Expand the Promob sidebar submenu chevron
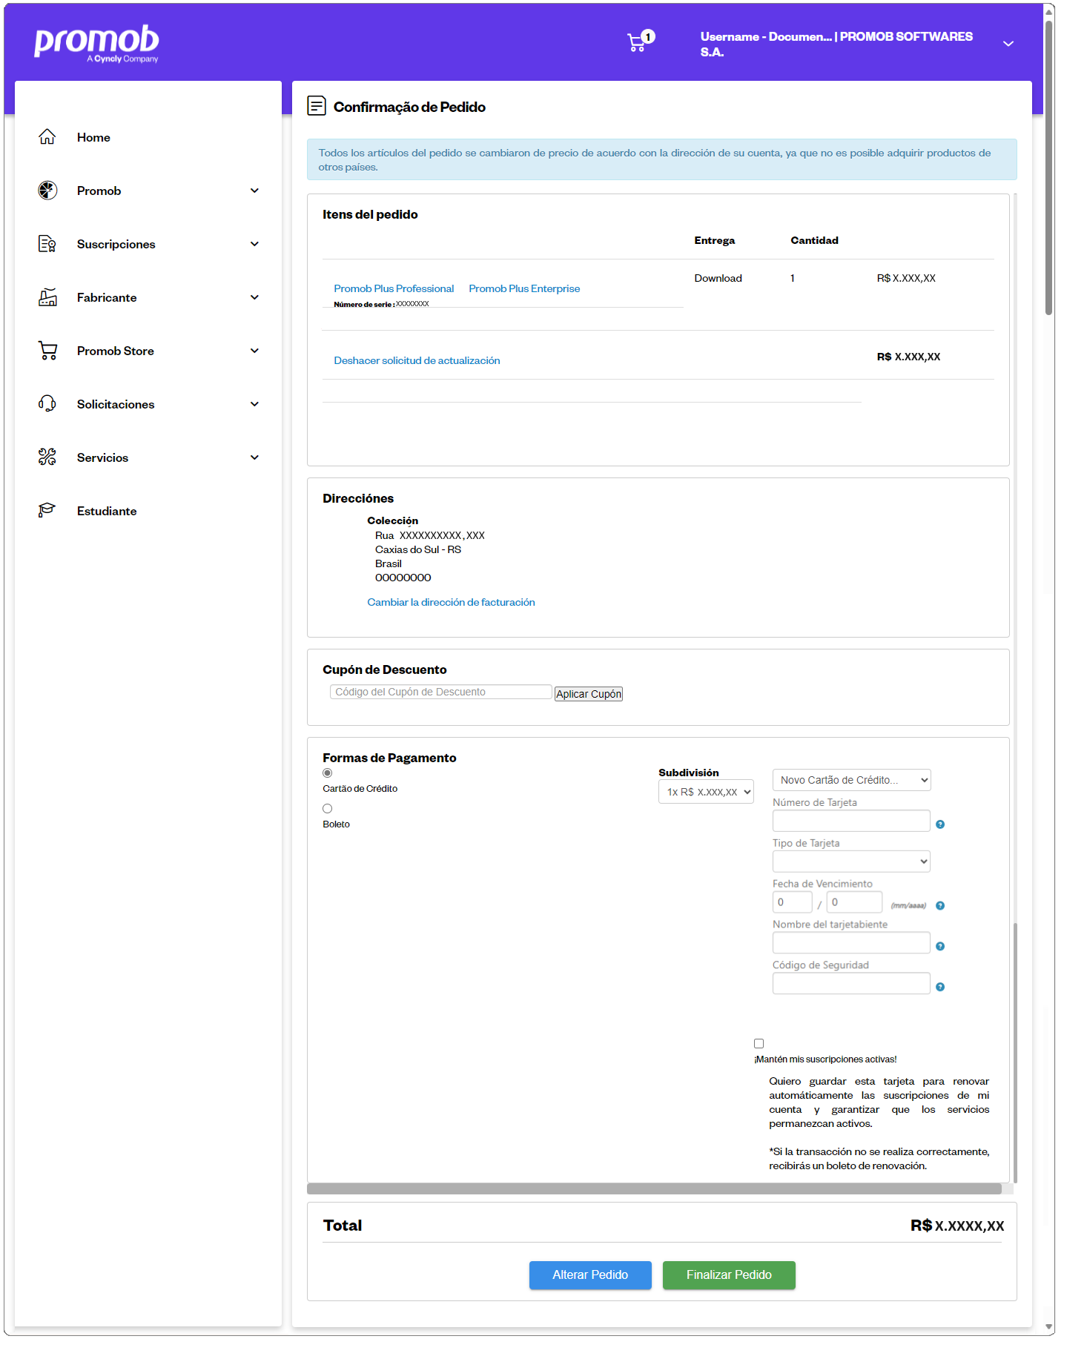Screen dimensions: 1084x1359 [255, 191]
